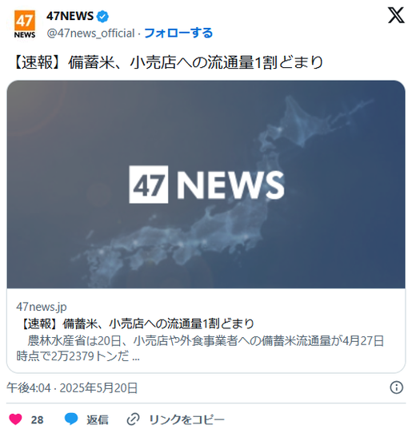Click the 47NEWS account name
Viewport: 416px width, 433px height.
71,16
